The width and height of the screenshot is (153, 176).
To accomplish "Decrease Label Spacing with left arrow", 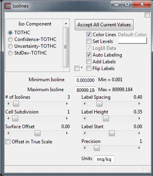I will [x=85, y=104].
